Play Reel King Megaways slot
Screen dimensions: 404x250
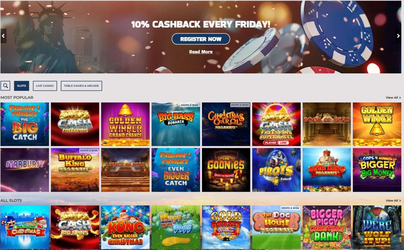(x=327, y=170)
